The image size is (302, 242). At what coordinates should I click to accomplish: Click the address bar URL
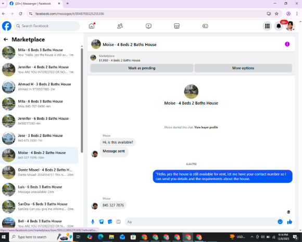(70, 14)
